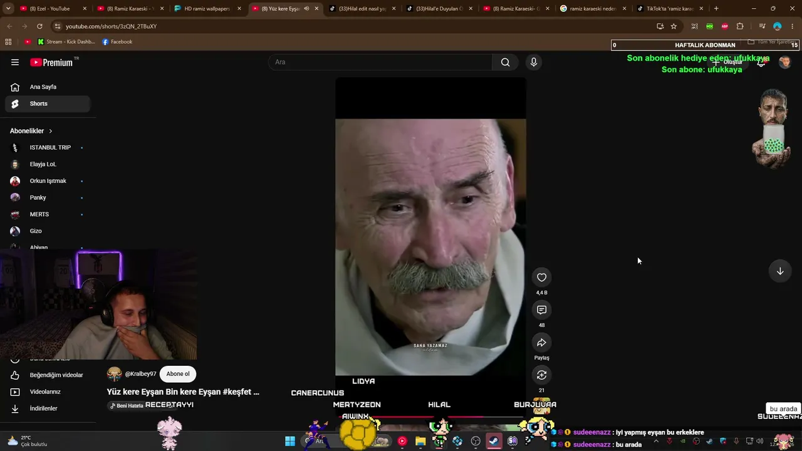Switch to the HD ramiz wallpapers tab
The width and height of the screenshot is (802, 451).
(x=207, y=9)
